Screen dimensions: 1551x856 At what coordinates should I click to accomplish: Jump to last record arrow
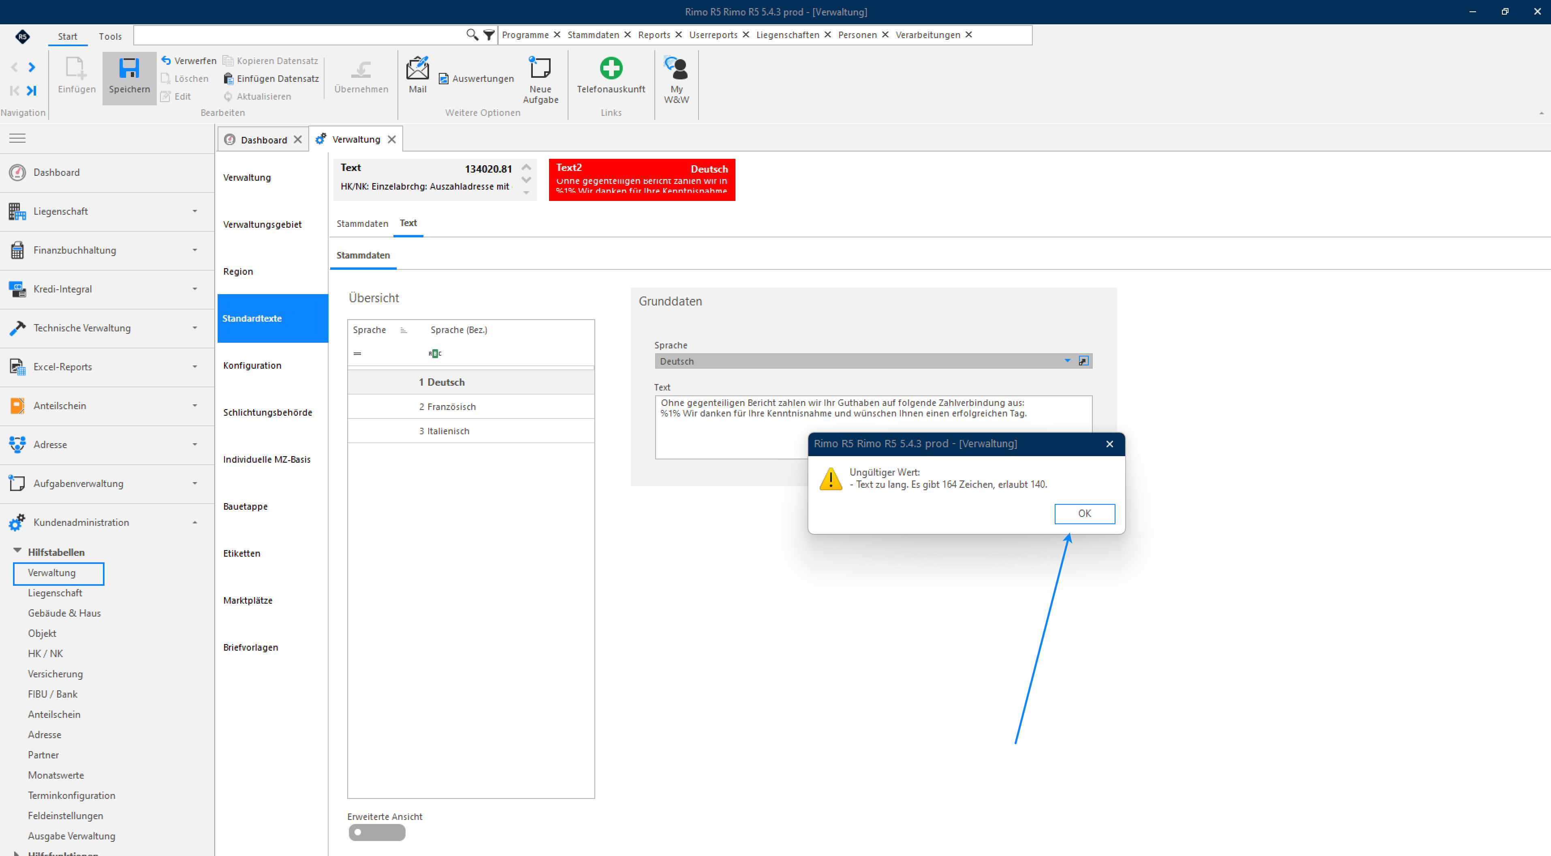(32, 90)
